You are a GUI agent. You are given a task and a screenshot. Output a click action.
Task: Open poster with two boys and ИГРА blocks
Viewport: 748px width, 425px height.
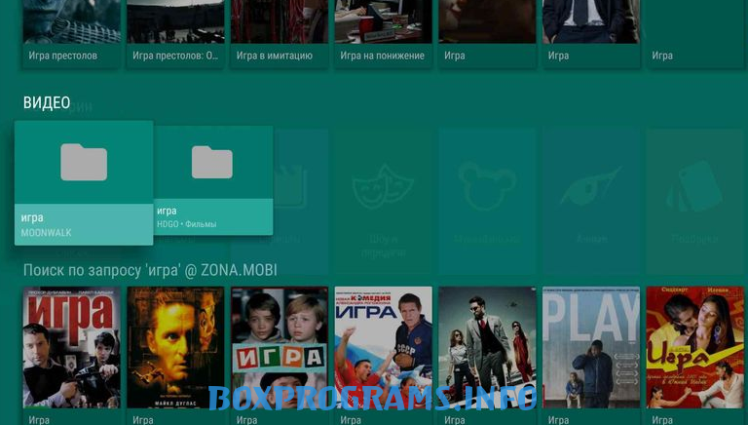point(280,347)
